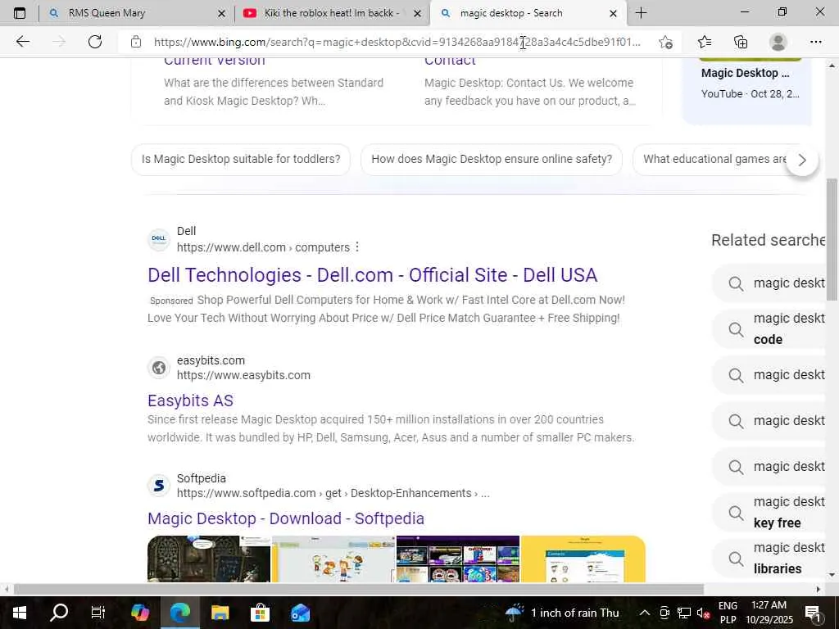
Task: Open Microsoft Store from the taskbar
Action: [x=260, y=613]
